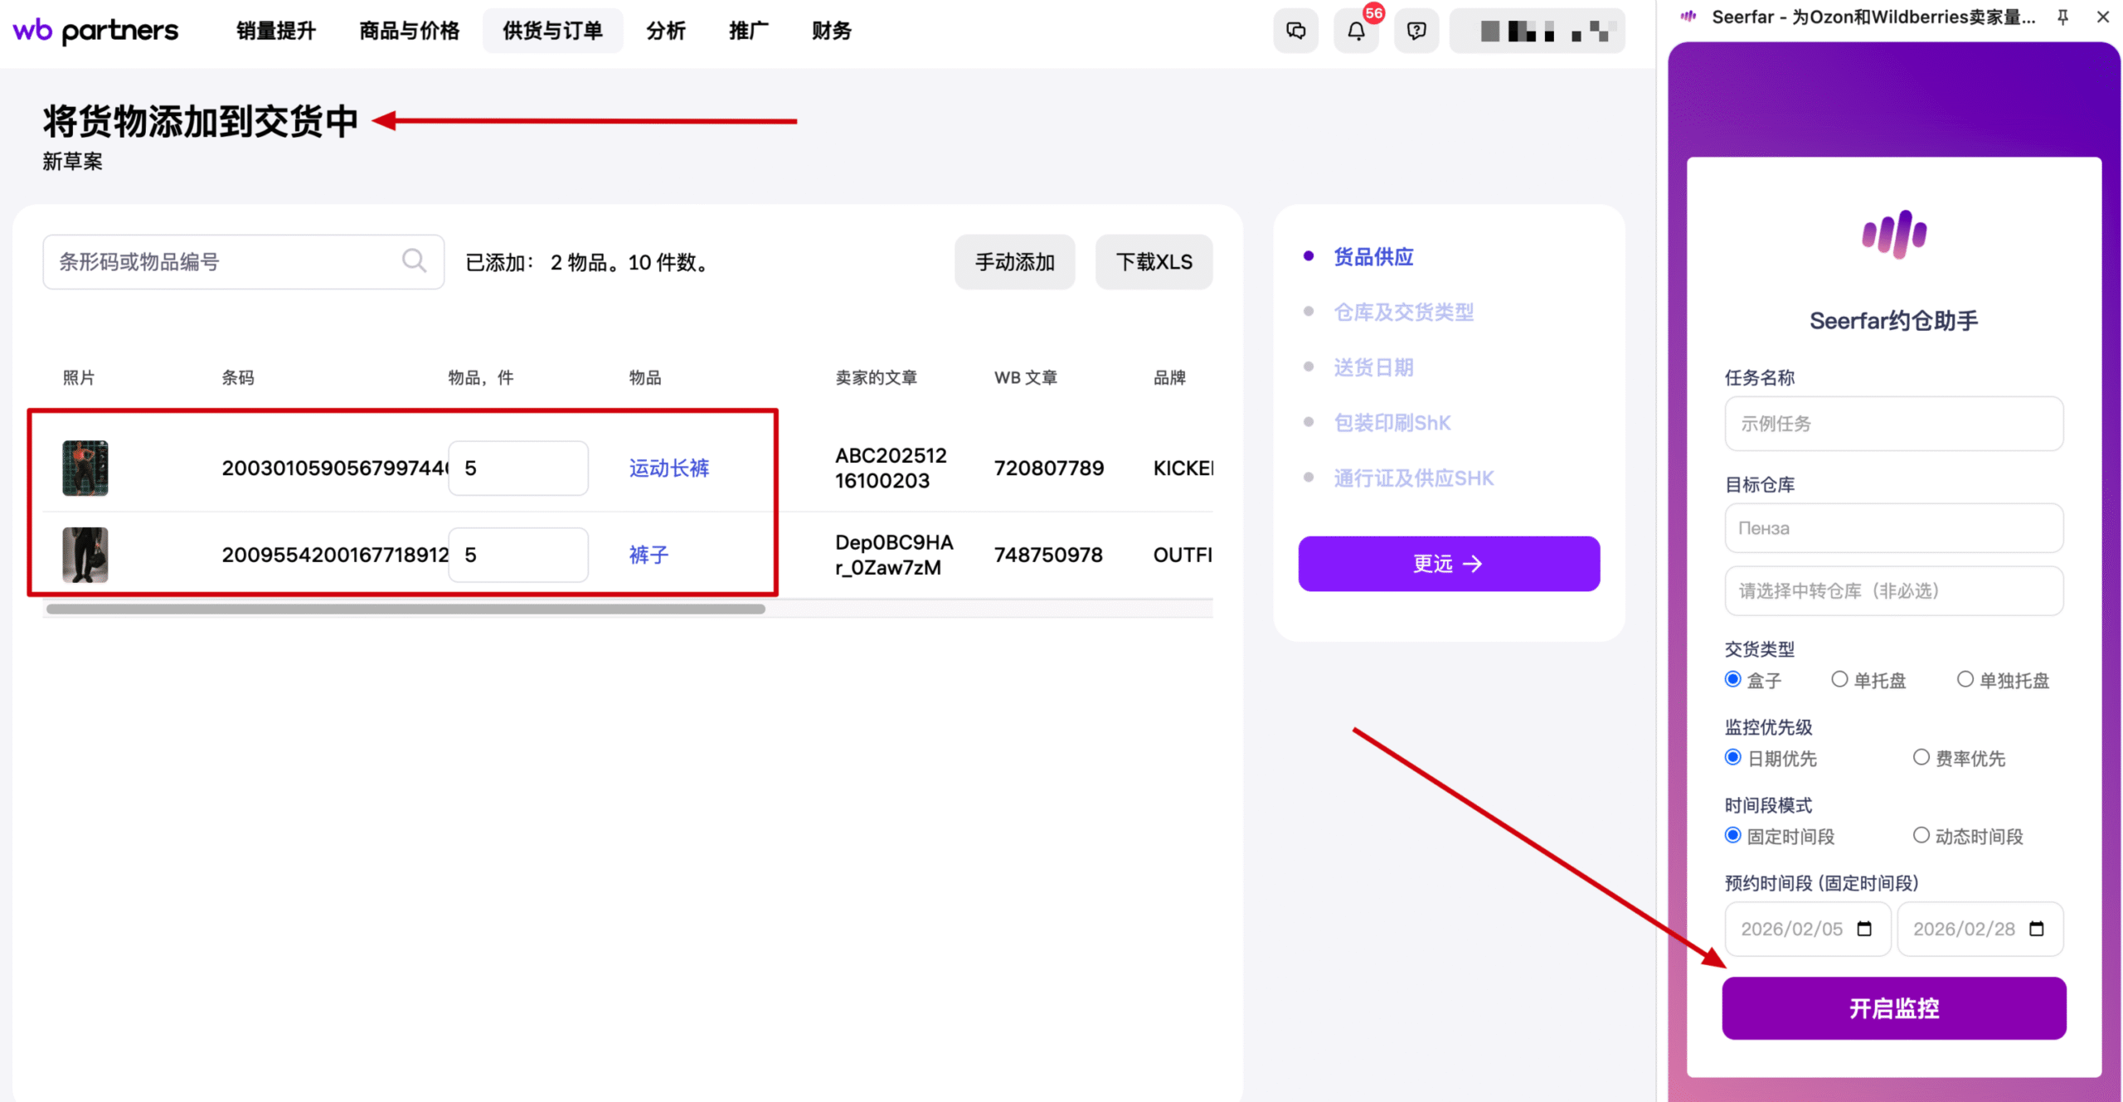The height and width of the screenshot is (1102, 2123).
Task: Select 费率优先 monitoring priority
Action: 1921,757
